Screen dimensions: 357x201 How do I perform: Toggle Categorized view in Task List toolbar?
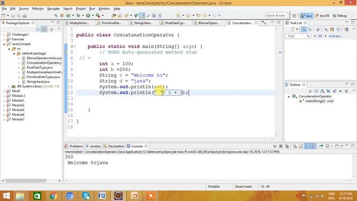pyautogui.click(x=304, y=30)
